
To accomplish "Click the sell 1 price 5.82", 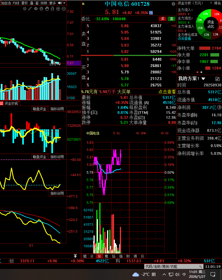I will pos(125,52).
